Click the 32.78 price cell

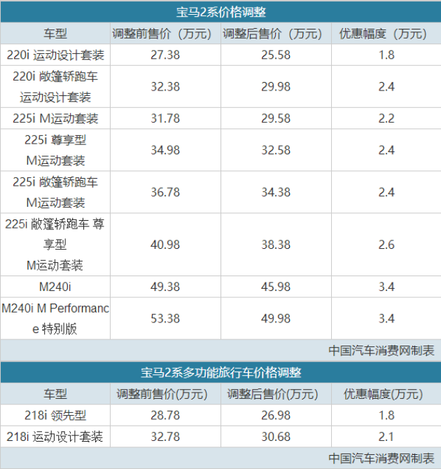pyautogui.click(x=165, y=437)
